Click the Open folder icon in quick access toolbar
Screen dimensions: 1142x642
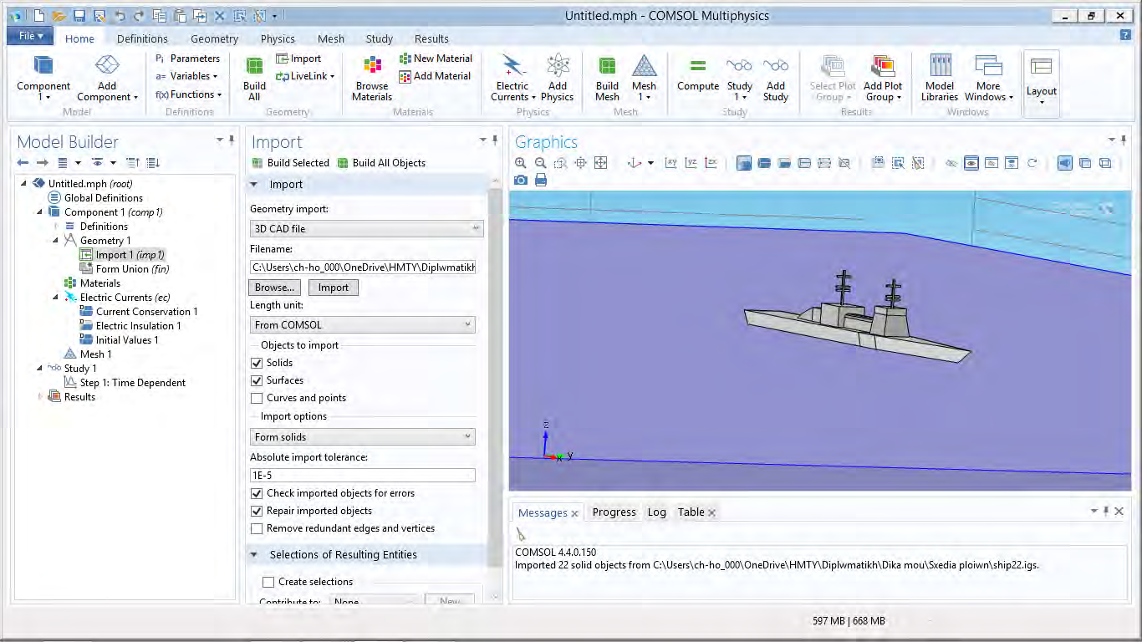[59, 16]
